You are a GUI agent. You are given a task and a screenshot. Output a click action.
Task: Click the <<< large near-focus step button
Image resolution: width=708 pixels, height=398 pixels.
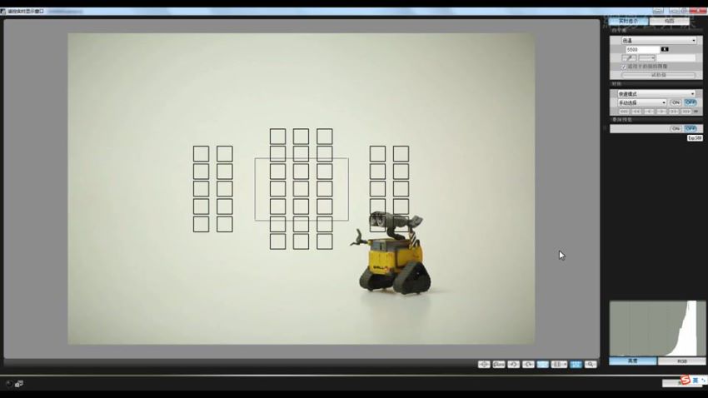tap(624, 112)
